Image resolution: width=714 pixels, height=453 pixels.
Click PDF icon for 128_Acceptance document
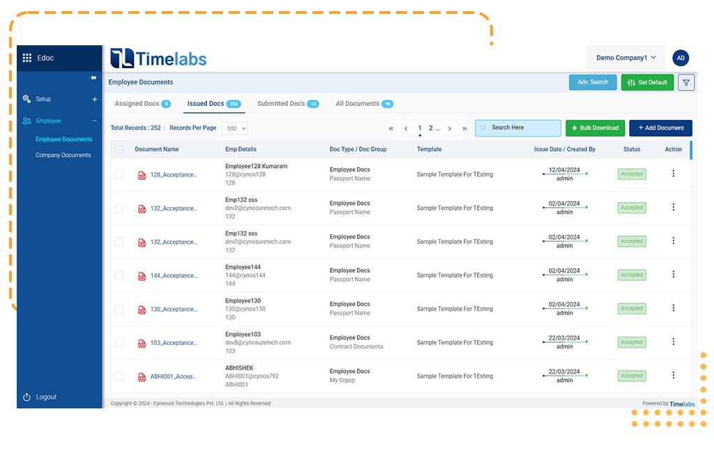(x=142, y=175)
